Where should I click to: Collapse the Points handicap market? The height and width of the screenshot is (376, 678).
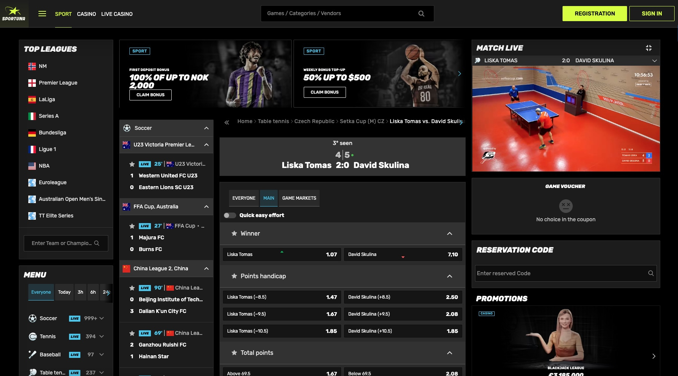click(449, 276)
